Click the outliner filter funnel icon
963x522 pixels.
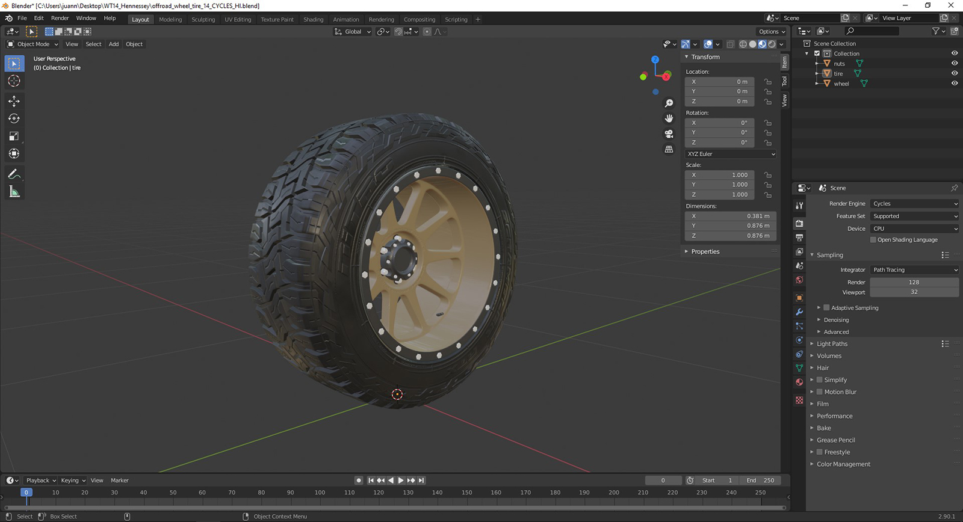(936, 31)
